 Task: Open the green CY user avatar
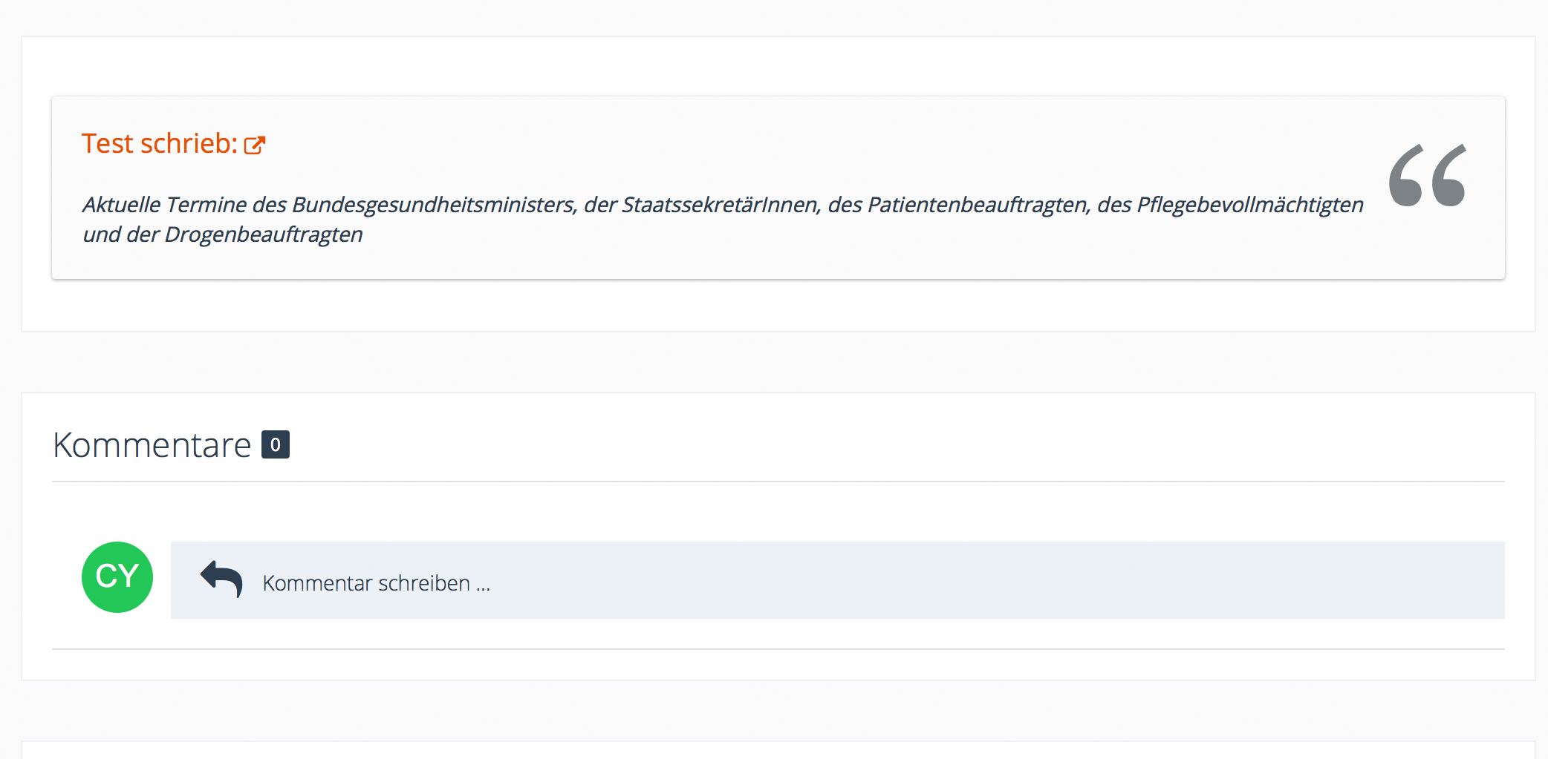(117, 577)
